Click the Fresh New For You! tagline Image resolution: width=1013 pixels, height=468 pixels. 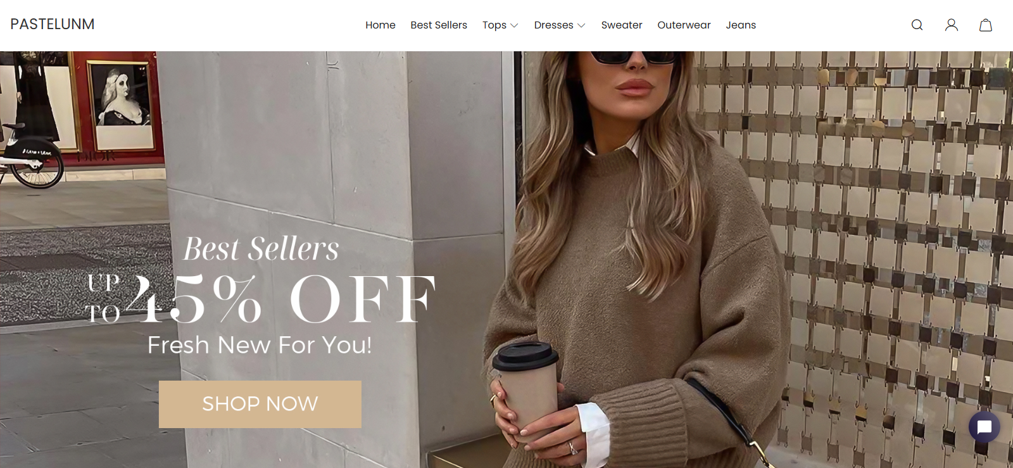click(x=260, y=345)
